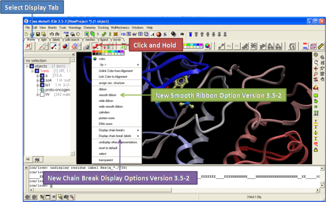The height and width of the screenshot is (202, 326).
Task: Select the CPK space-filling sphere icon
Action: pos(65,46)
